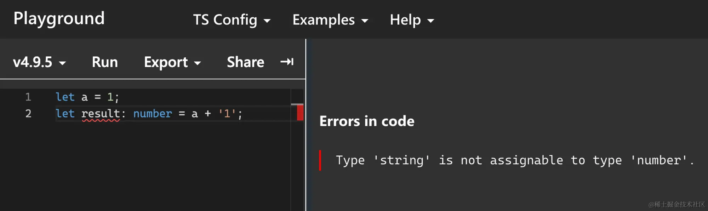708x211 pixels.
Task: Place cursor on 'number' type annotation
Action: coord(152,114)
